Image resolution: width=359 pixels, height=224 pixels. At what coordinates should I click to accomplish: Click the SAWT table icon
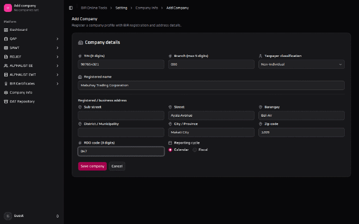coord(6,48)
